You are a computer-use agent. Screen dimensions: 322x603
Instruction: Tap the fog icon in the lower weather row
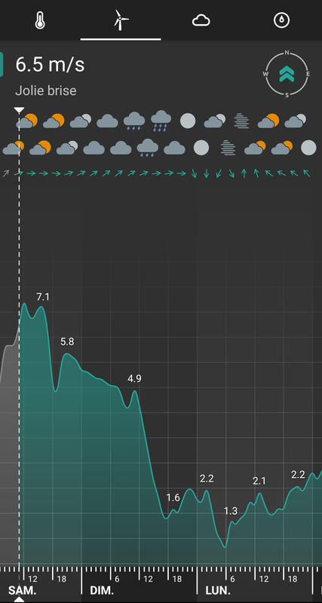click(228, 148)
